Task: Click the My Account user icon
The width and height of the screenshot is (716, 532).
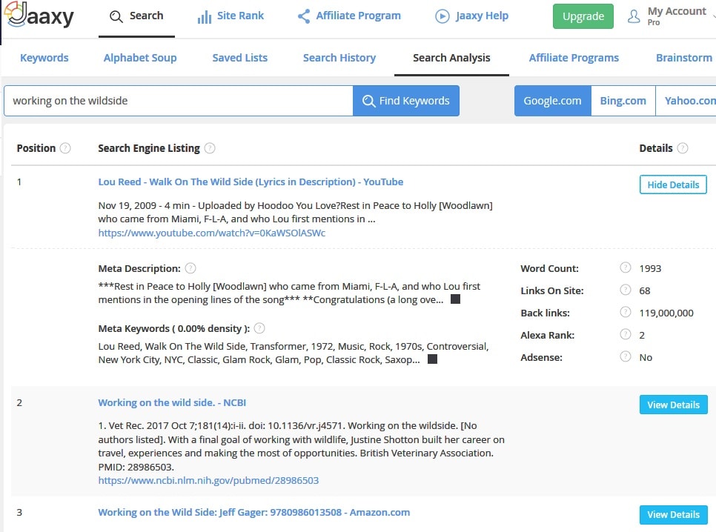Action: coord(634,17)
